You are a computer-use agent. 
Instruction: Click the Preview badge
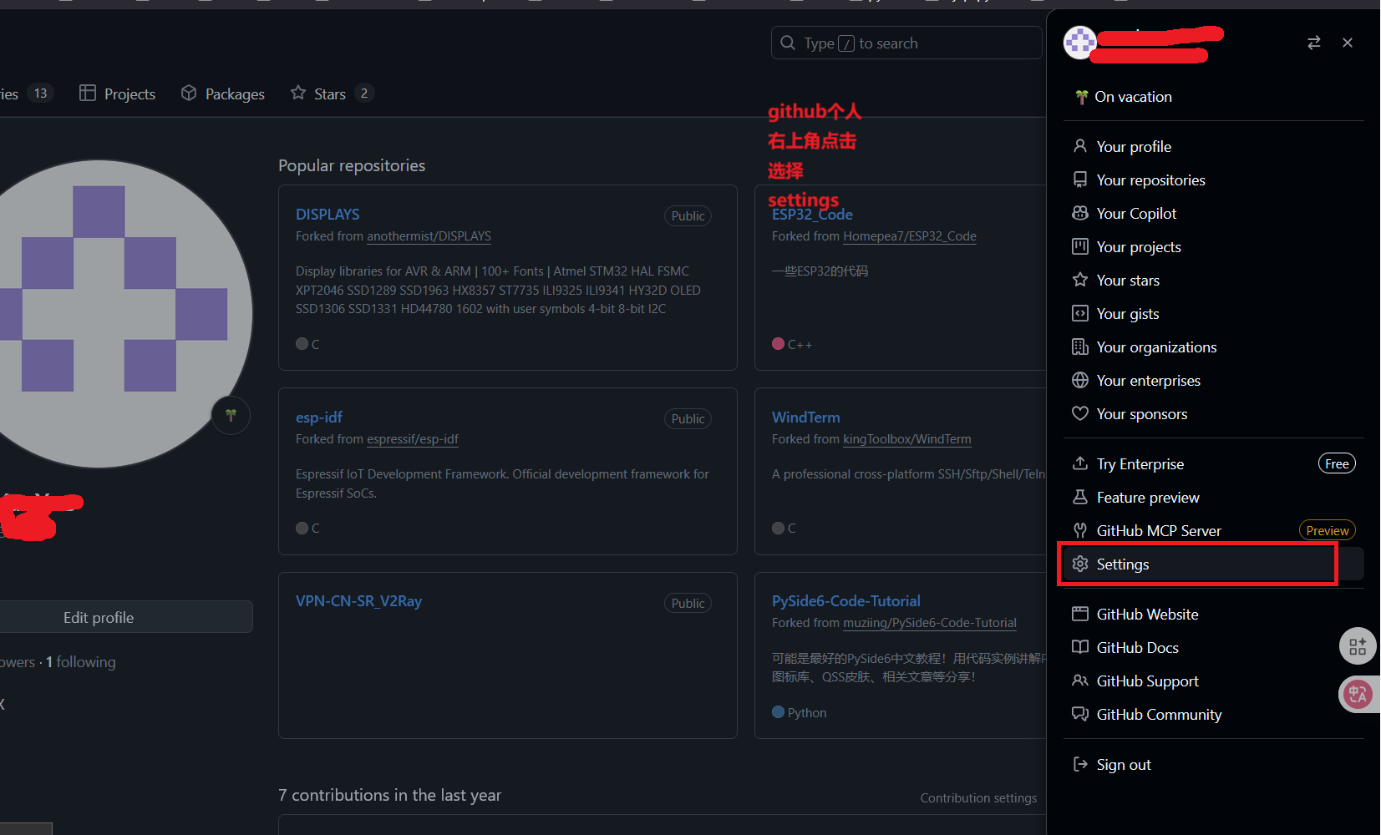1327,530
